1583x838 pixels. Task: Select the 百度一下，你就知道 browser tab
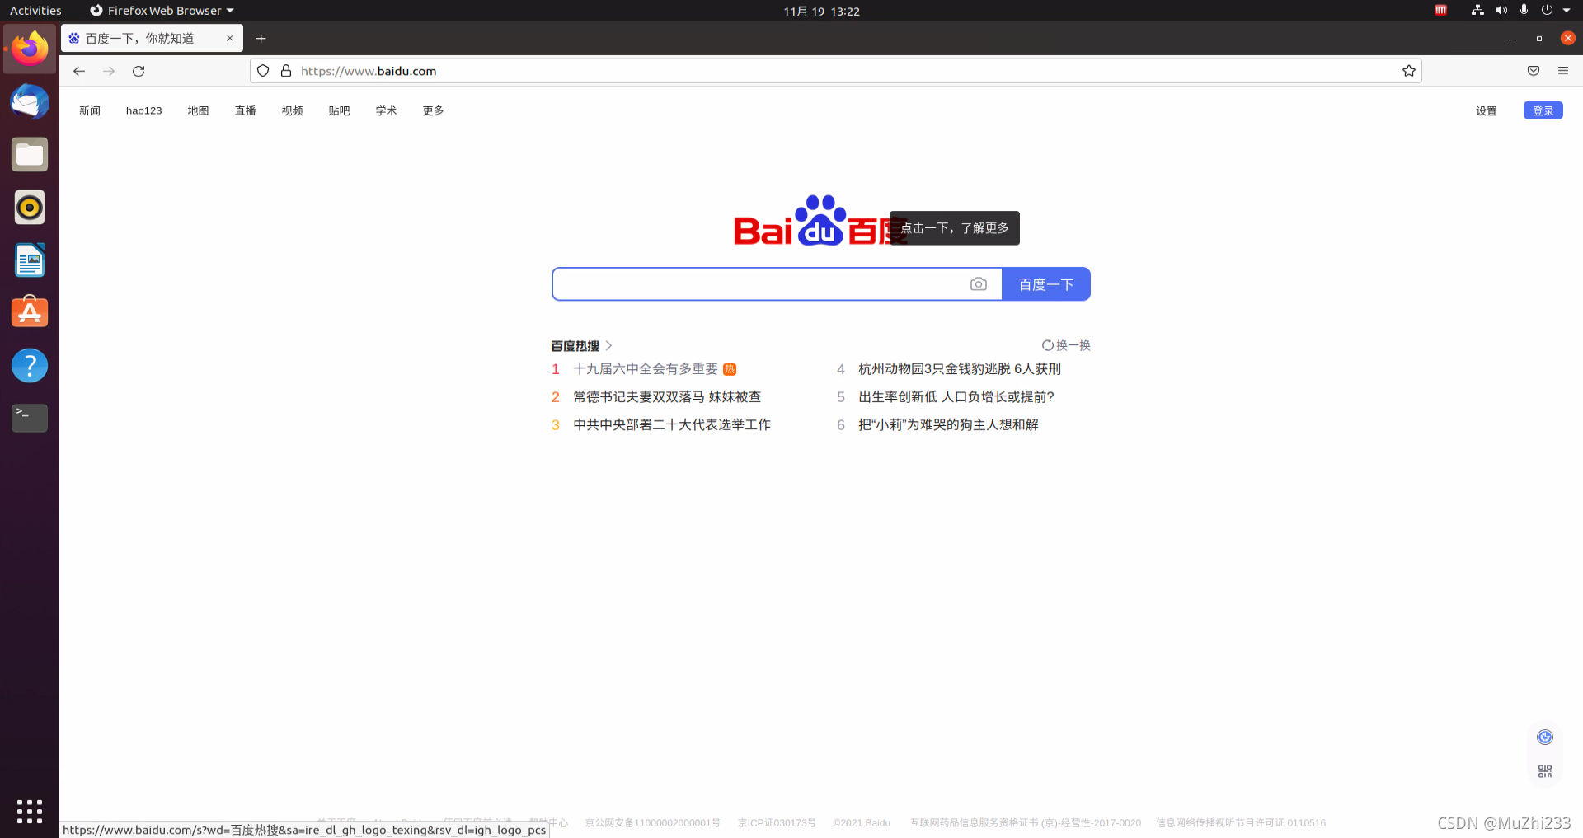pyautogui.click(x=140, y=38)
